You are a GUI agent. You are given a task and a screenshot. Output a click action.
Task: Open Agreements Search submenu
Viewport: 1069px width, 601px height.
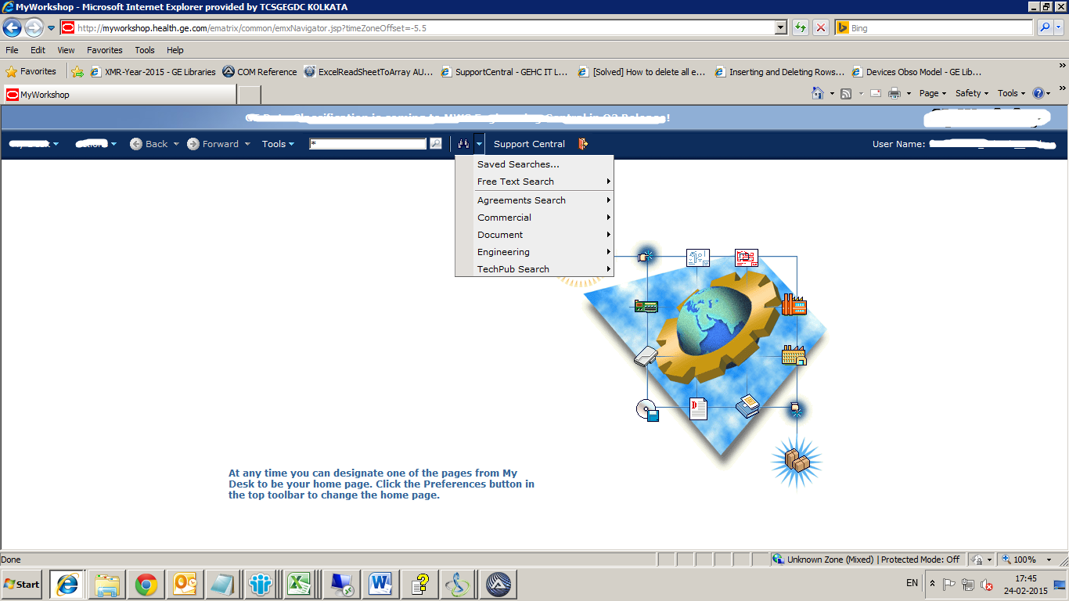534,200
